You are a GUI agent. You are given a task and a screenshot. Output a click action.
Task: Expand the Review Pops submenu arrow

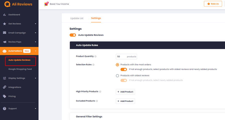[36, 42]
